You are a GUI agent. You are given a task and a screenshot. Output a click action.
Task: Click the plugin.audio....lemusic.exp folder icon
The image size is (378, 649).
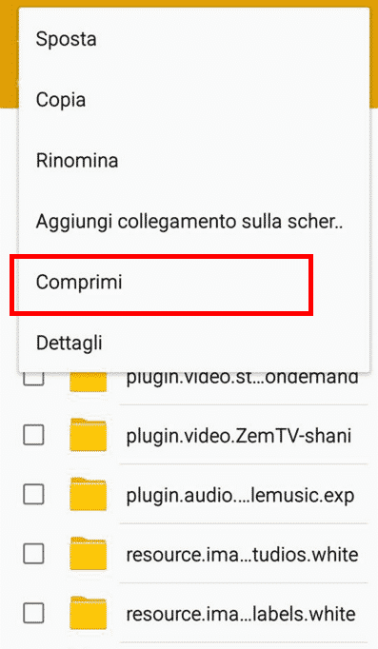pos(89,494)
